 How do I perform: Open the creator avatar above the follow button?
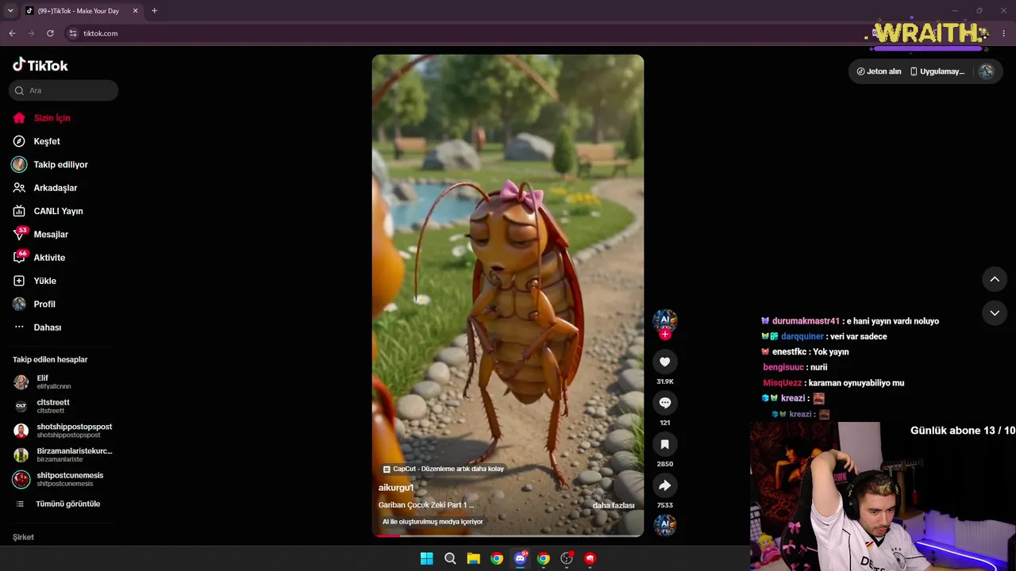[665, 320]
